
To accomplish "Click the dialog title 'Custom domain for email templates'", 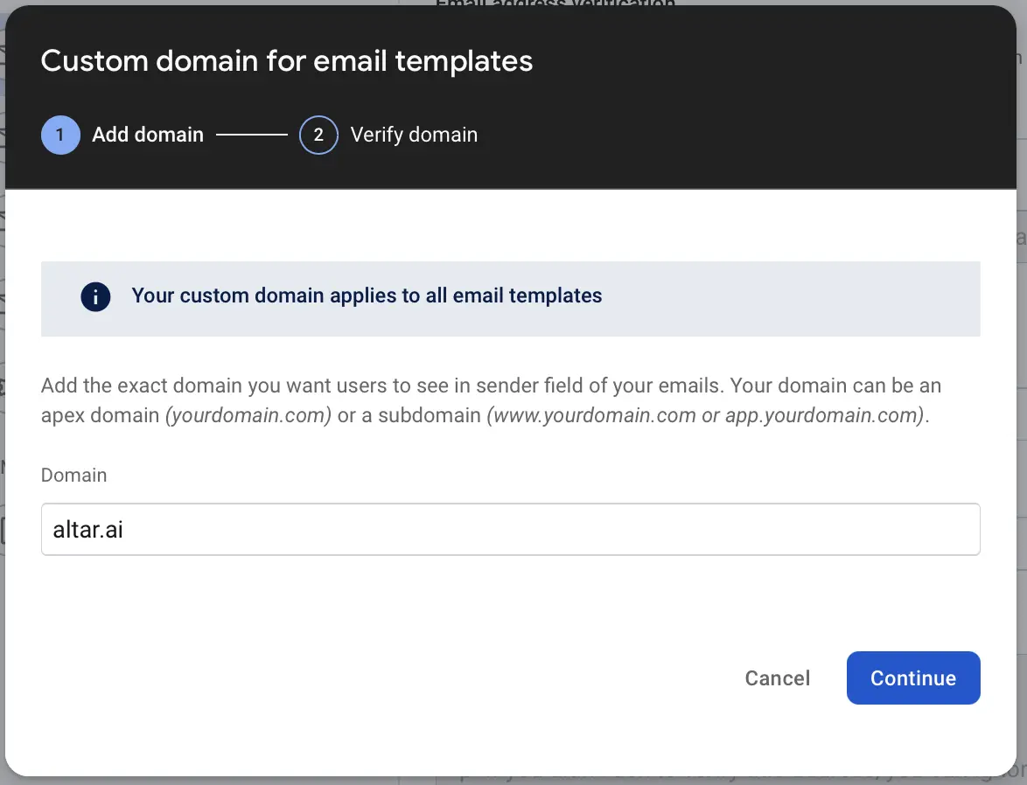I will pos(287,61).
